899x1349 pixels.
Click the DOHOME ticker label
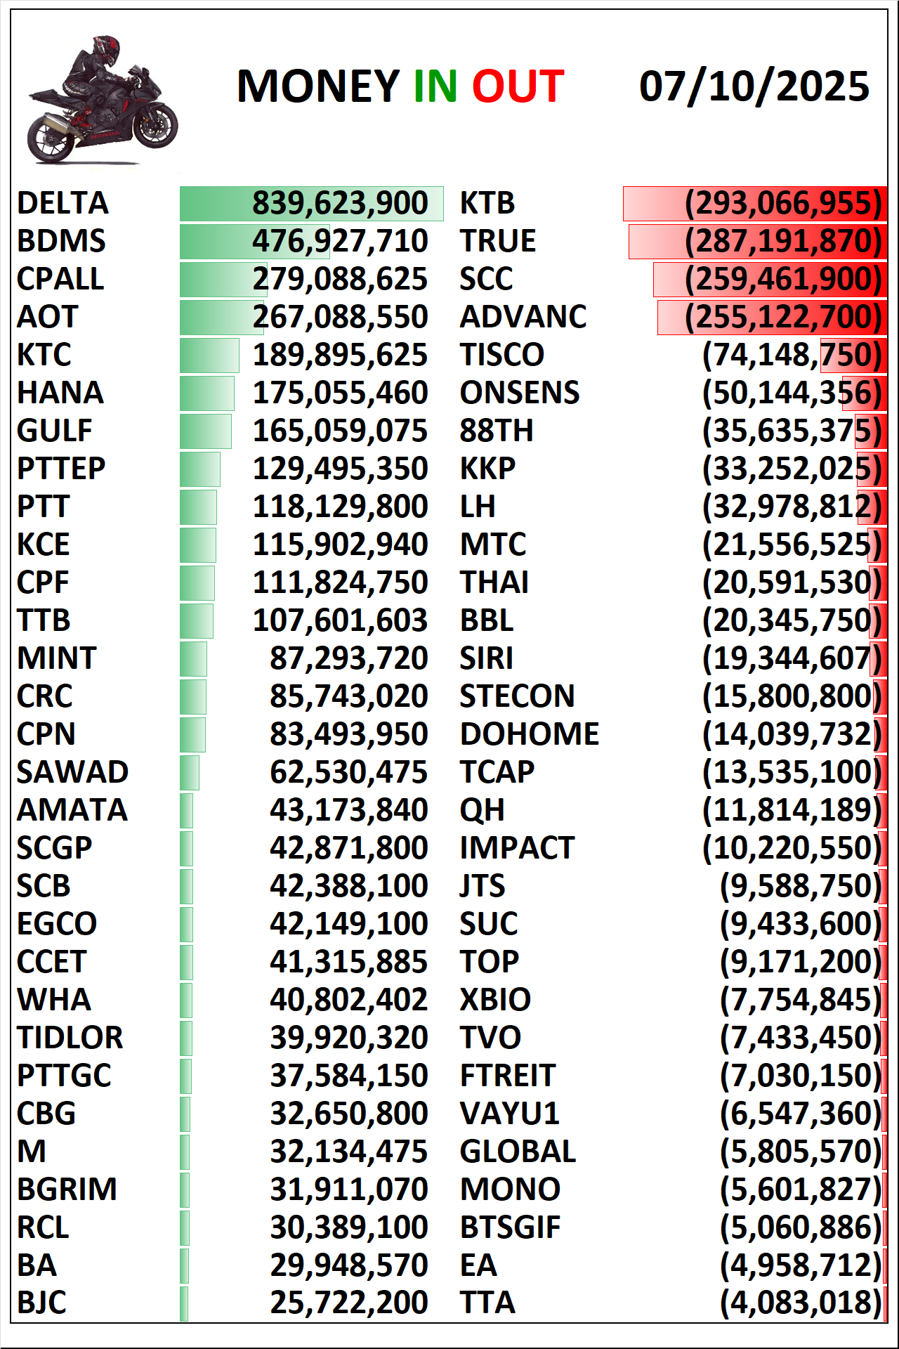pyautogui.click(x=530, y=734)
